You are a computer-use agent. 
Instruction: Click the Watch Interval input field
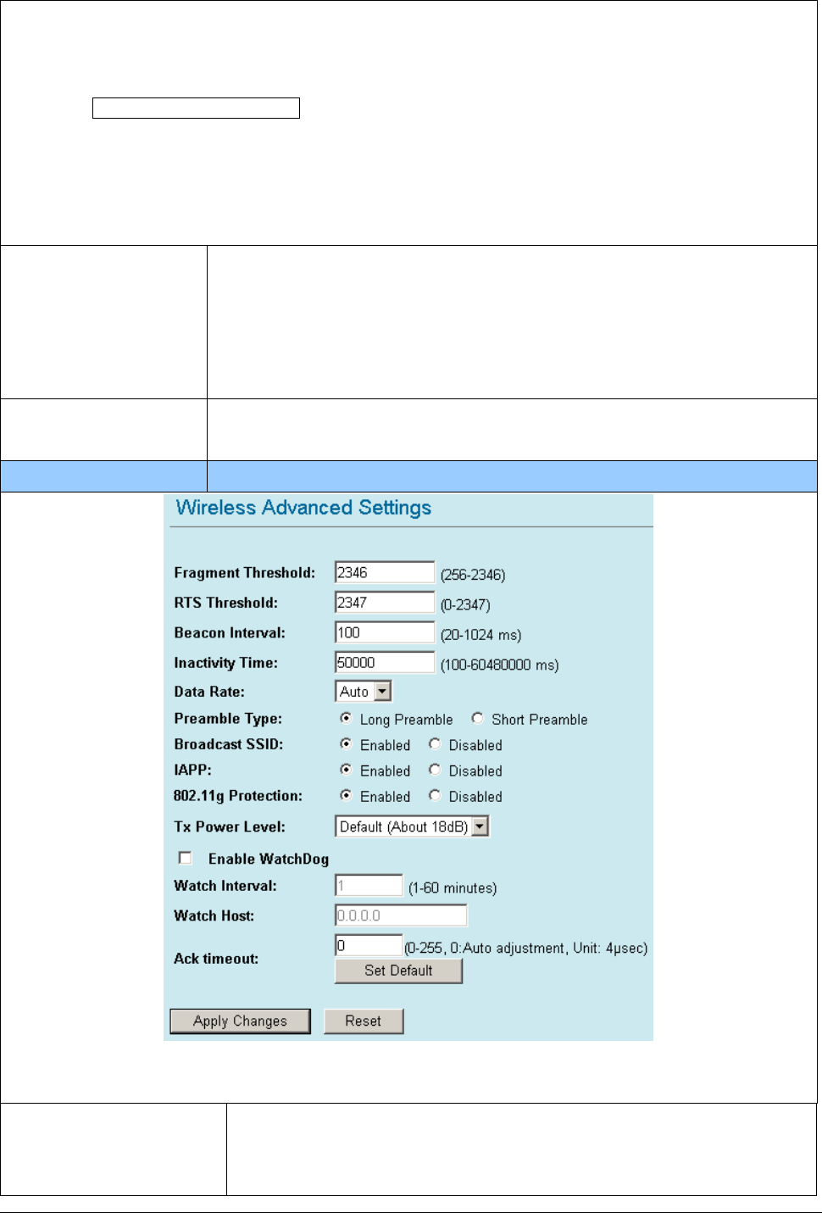[x=369, y=886]
